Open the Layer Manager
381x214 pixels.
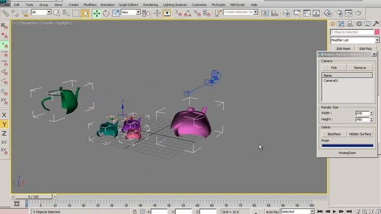tap(286, 13)
